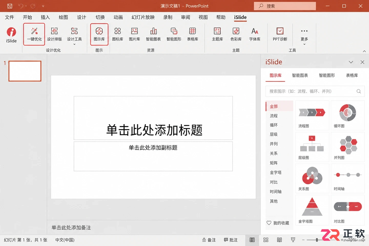Image resolution: width=369 pixels, height=246 pixels.
Task: Click the iSlide logo button in ribbon
Action: point(11,35)
